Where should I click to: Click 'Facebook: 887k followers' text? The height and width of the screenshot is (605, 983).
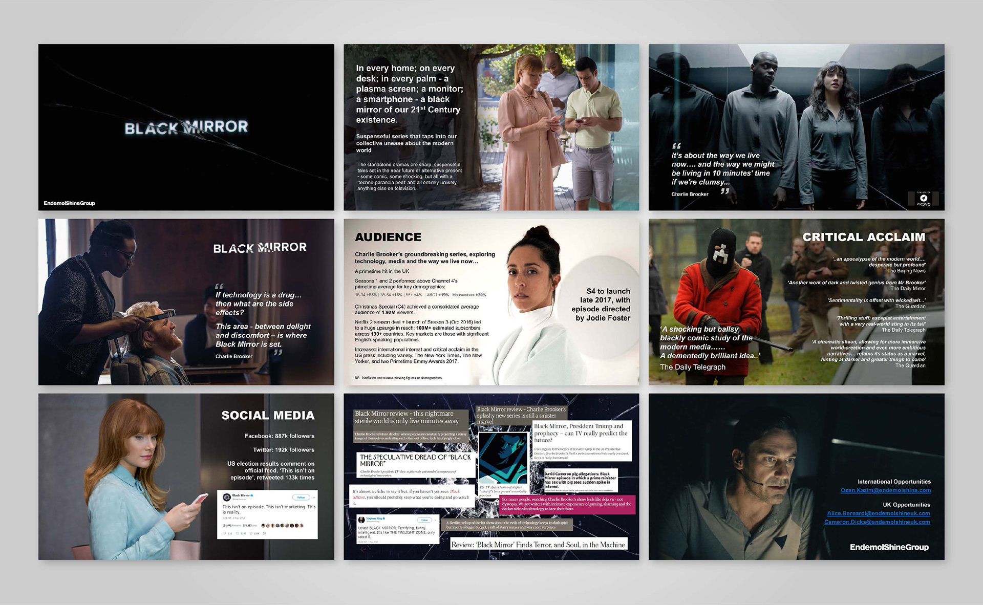coord(280,436)
